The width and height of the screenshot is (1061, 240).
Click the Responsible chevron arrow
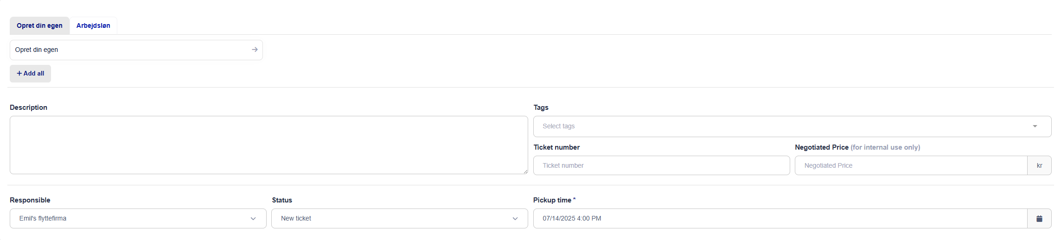[x=253, y=219]
